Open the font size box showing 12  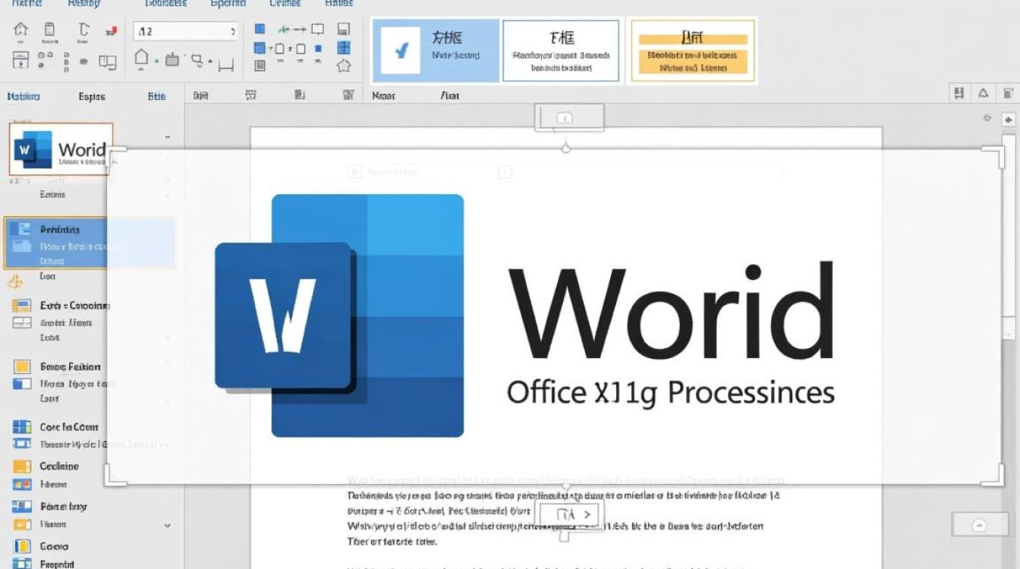click(186, 31)
